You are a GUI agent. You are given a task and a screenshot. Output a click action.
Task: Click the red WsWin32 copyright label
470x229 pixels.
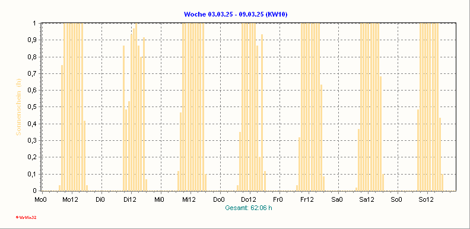tap(26, 218)
